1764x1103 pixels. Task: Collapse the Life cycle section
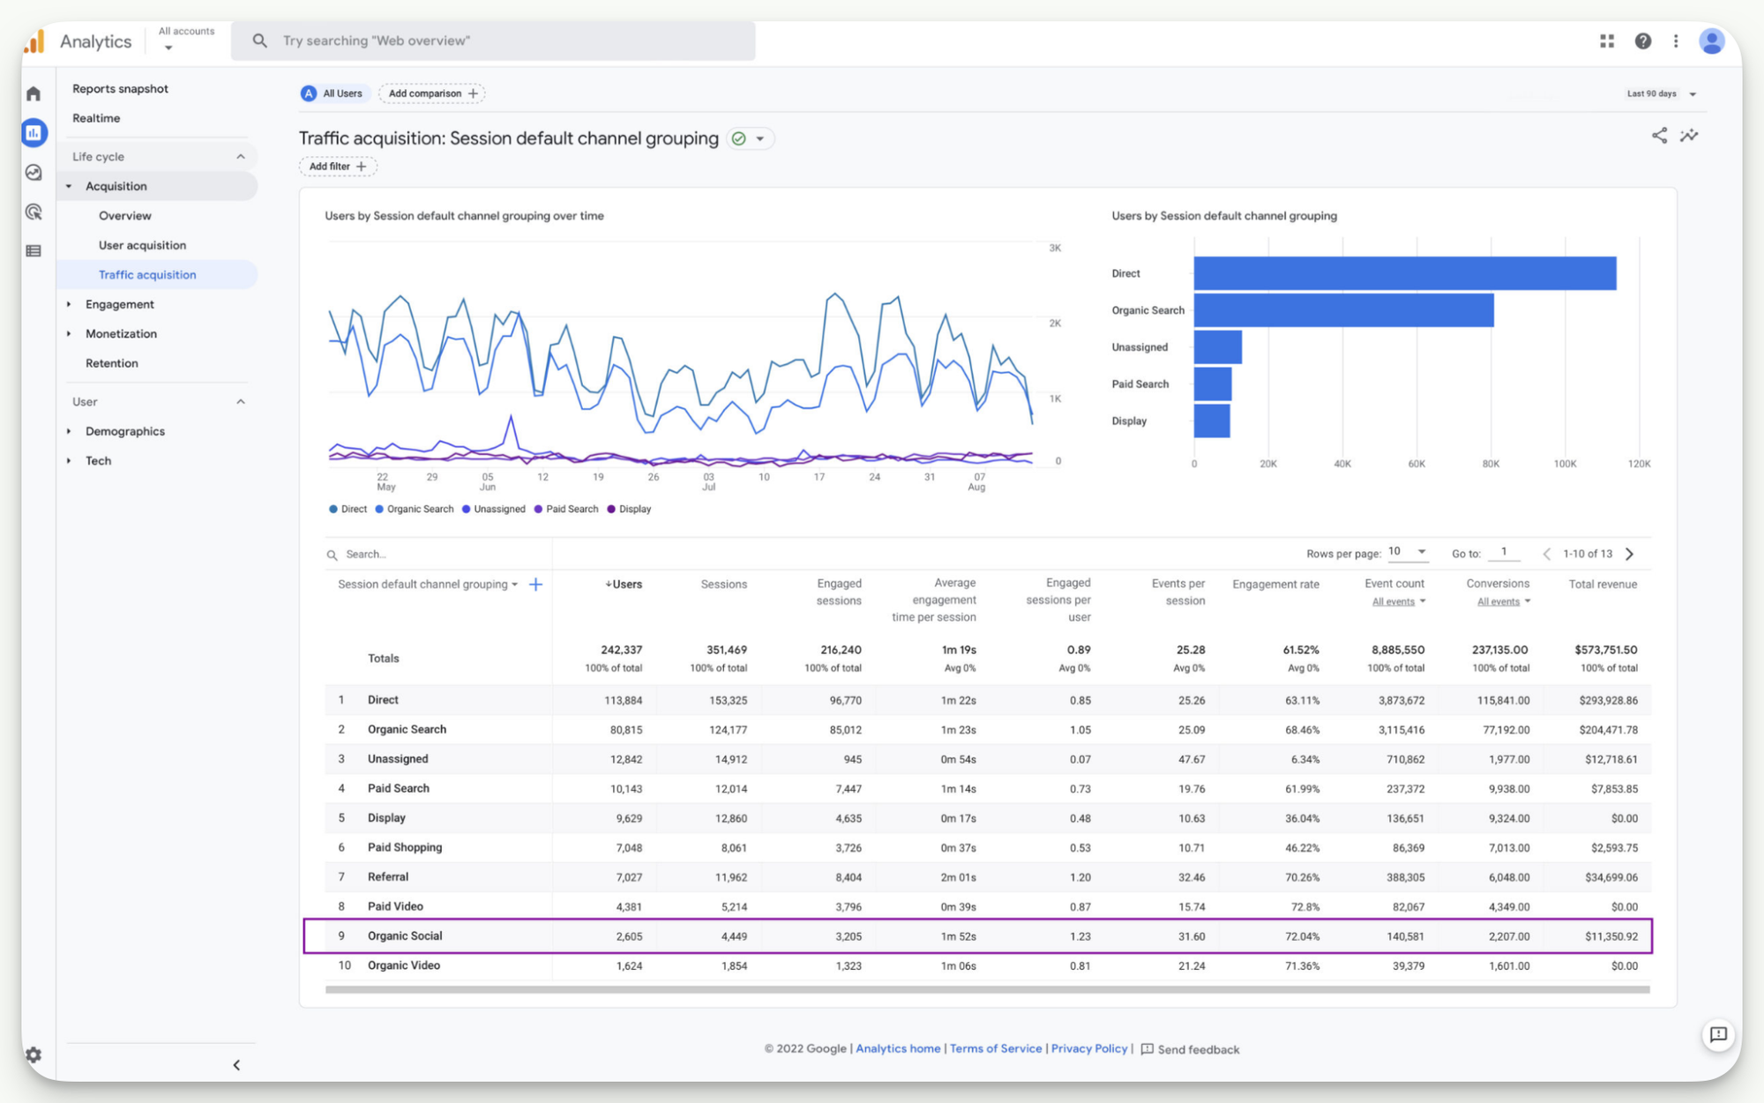tap(242, 156)
